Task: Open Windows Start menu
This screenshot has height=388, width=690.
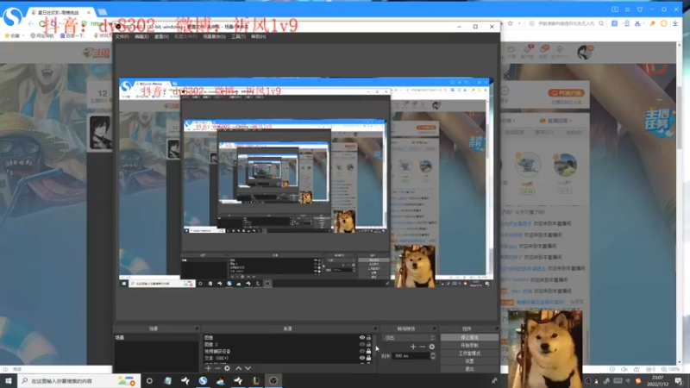Action: click(x=8, y=380)
